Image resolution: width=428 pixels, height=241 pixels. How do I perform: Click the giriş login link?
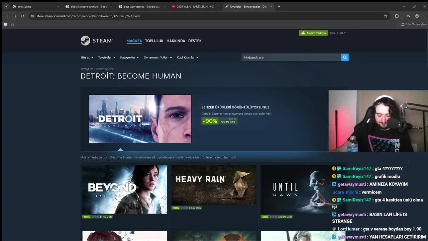click(332, 33)
